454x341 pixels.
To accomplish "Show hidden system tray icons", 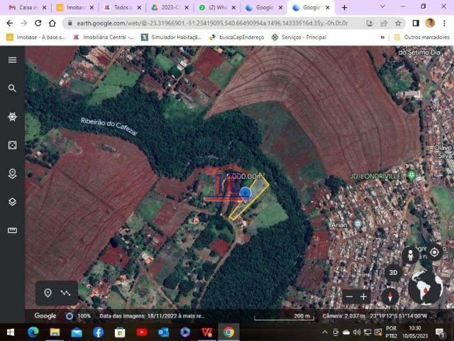I will pyautogui.click(x=325, y=332).
